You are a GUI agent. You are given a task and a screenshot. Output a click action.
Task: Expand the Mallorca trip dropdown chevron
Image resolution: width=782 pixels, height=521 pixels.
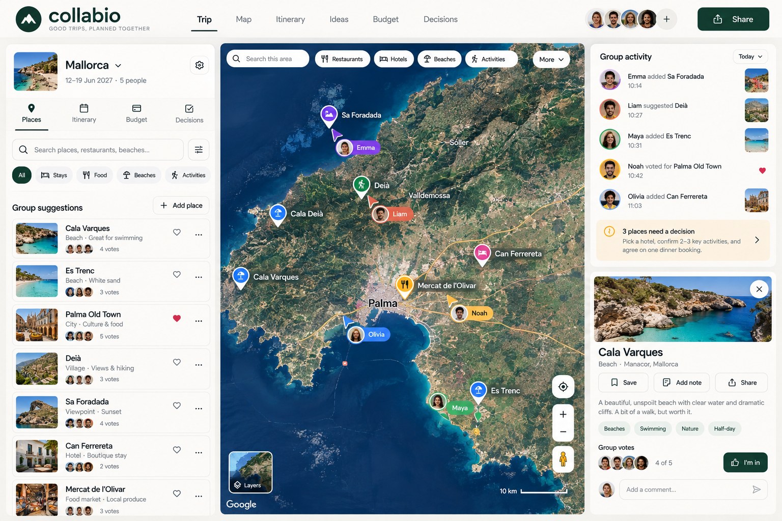point(118,66)
